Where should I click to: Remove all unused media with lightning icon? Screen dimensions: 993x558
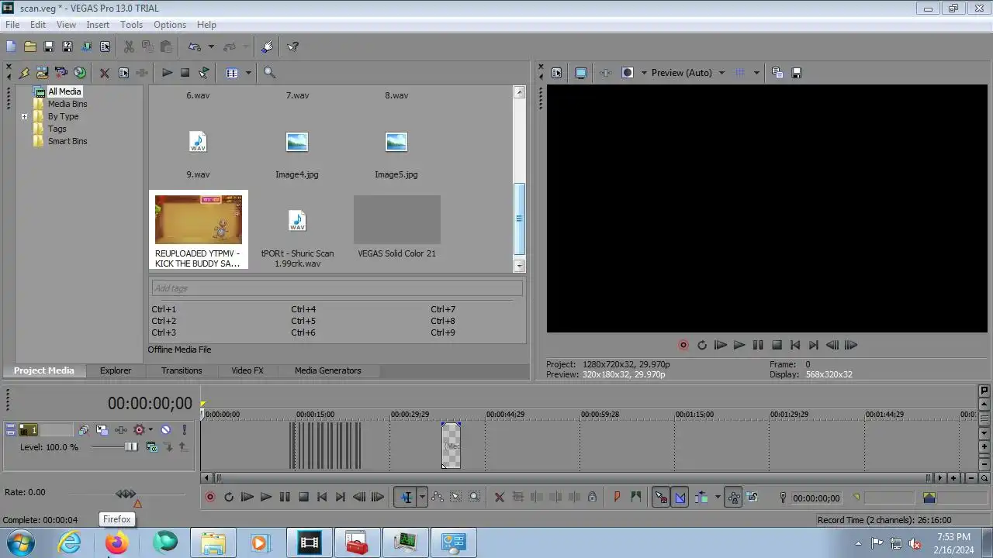24,73
